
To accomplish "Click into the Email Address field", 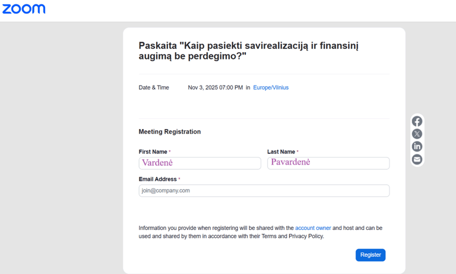I will [264, 191].
